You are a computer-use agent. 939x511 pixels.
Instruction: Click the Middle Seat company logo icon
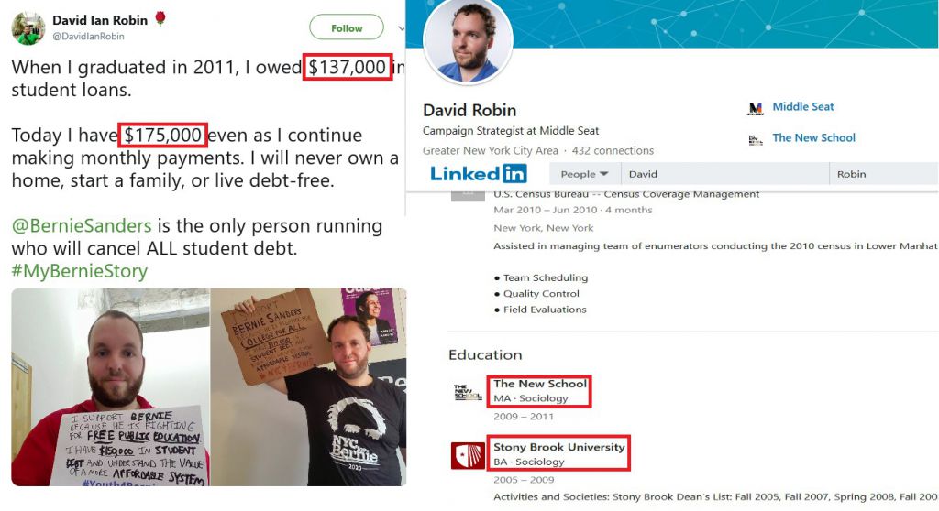click(x=756, y=108)
